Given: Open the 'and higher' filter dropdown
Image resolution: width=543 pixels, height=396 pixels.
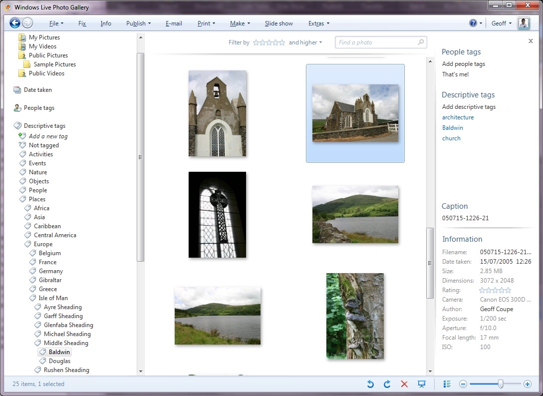Looking at the screenshot, I should click(x=305, y=42).
